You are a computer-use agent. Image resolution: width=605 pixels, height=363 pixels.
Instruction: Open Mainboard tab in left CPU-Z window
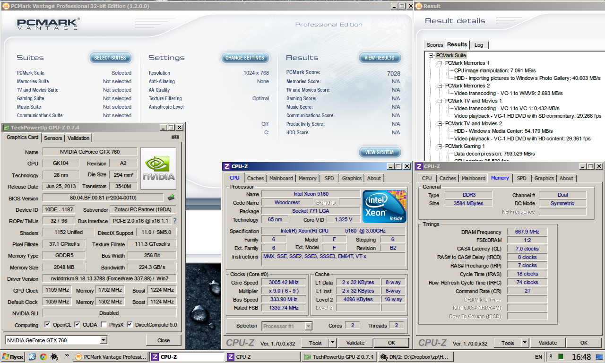pos(281,178)
